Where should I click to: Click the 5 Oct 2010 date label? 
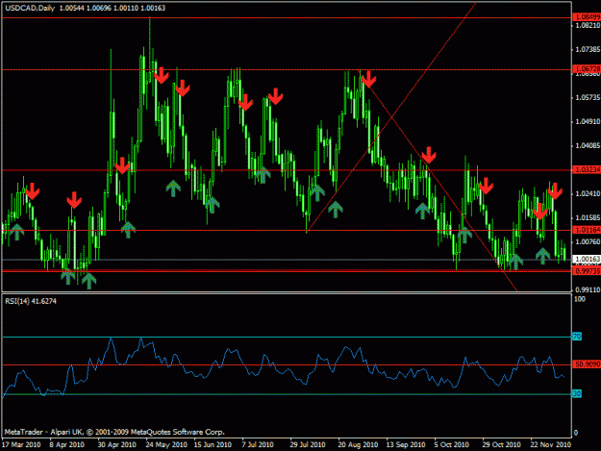452,445
